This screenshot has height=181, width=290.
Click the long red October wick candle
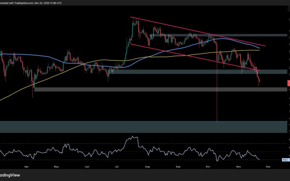pyautogui.click(x=217, y=101)
